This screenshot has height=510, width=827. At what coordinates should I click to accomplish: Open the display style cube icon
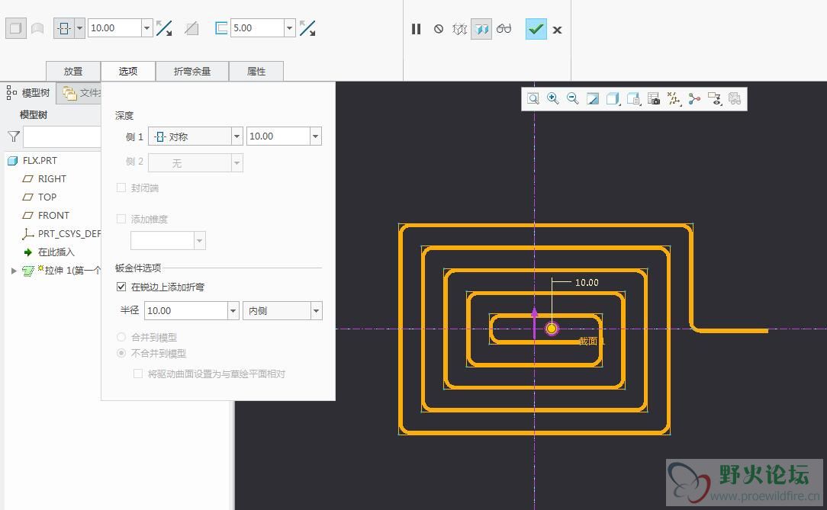[x=613, y=98]
